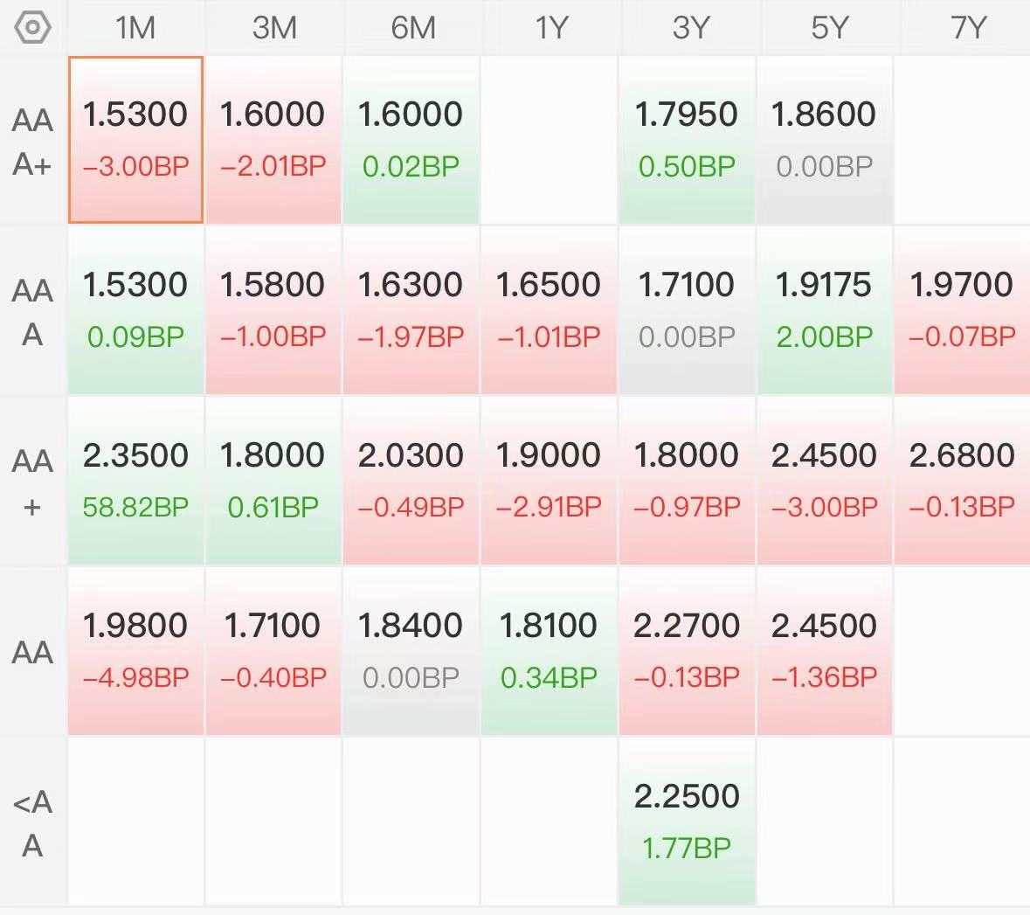Select the <AA row label
Viewport: 1030px width, 915px height.
(x=32, y=823)
